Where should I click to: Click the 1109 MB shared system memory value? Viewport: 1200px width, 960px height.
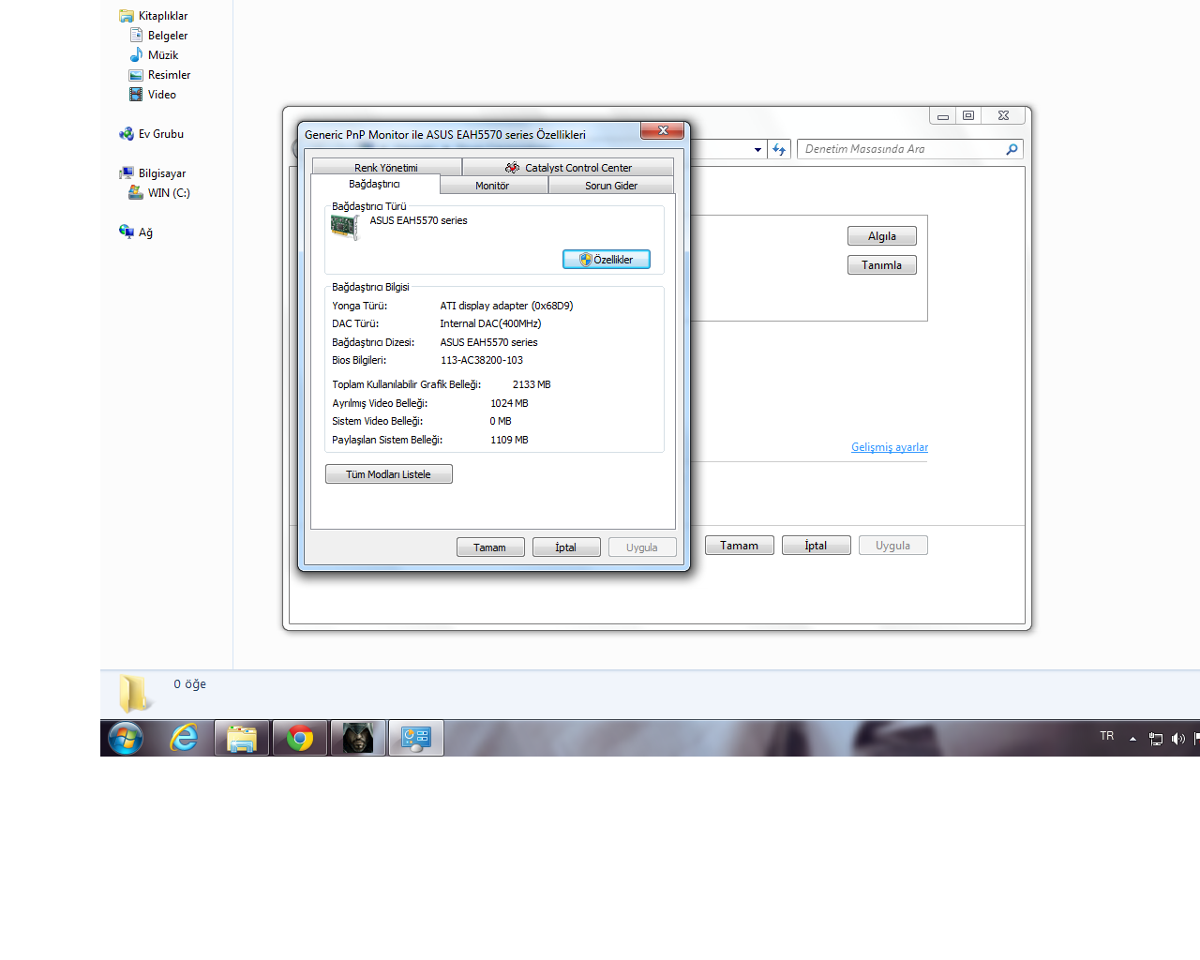point(509,440)
